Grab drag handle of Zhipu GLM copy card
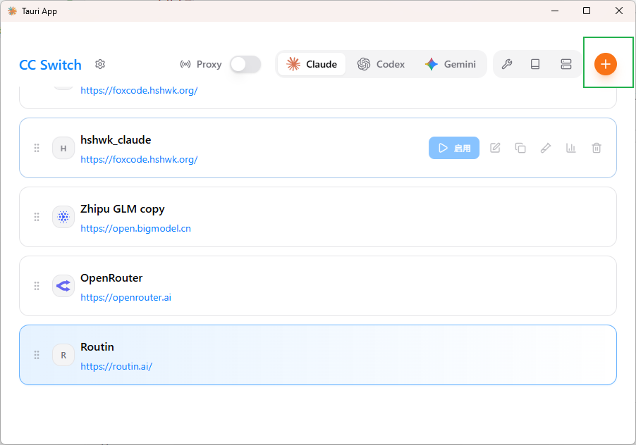This screenshot has width=636, height=445. point(37,217)
